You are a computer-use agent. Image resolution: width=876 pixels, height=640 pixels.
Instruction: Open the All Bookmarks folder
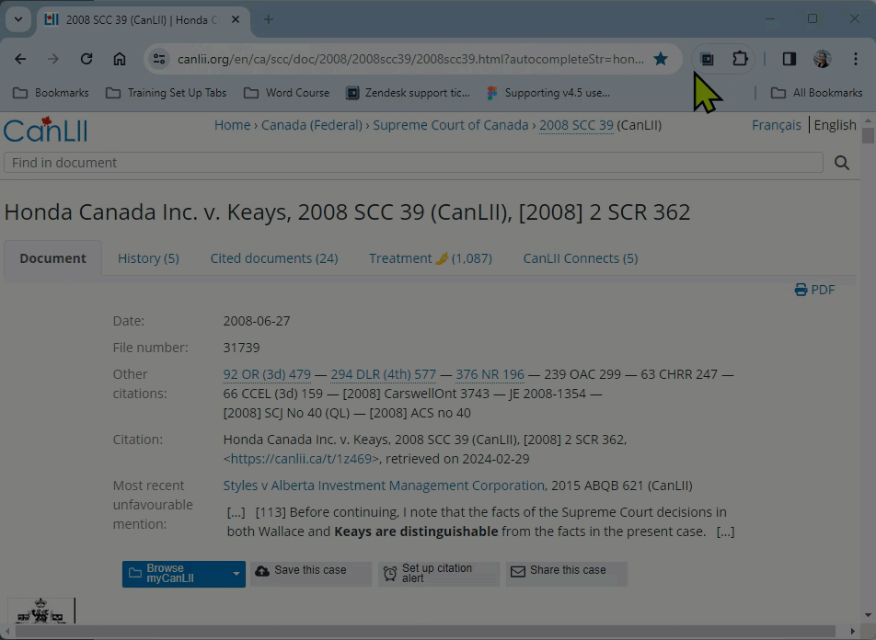pyautogui.click(x=817, y=93)
